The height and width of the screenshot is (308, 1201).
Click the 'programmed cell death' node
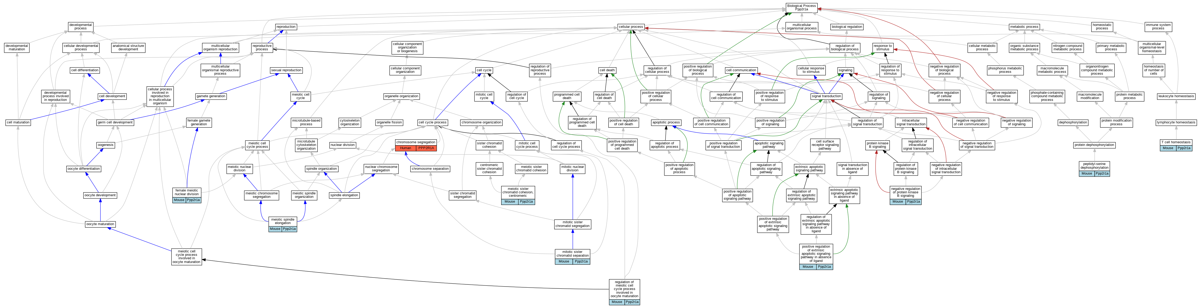[x=567, y=96]
